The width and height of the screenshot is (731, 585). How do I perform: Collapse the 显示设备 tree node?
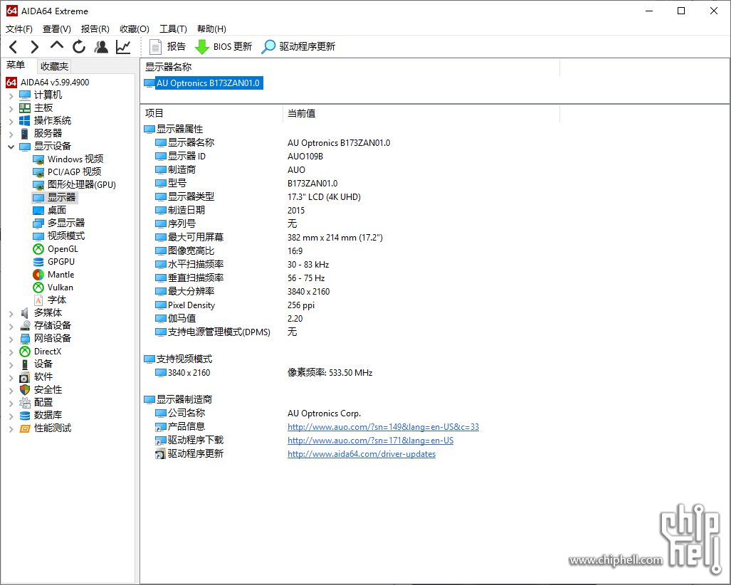(11, 147)
